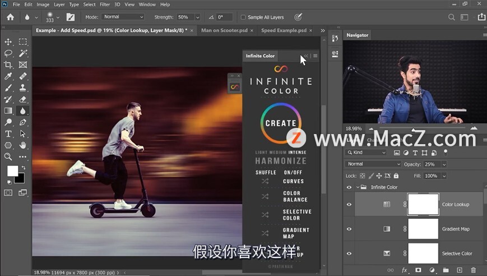Hide the Color Lookup layer
487x276 pixels.
(349, 205)
